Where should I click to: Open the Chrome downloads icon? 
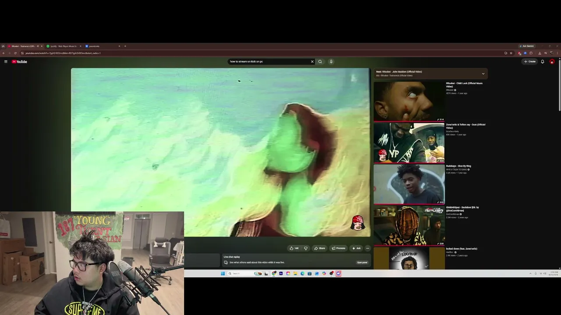[x=540, y=53]
